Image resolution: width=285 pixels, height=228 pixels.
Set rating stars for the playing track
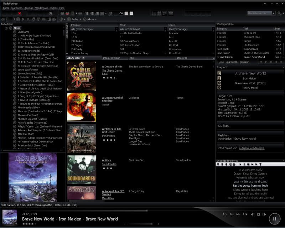pos(29,224)
